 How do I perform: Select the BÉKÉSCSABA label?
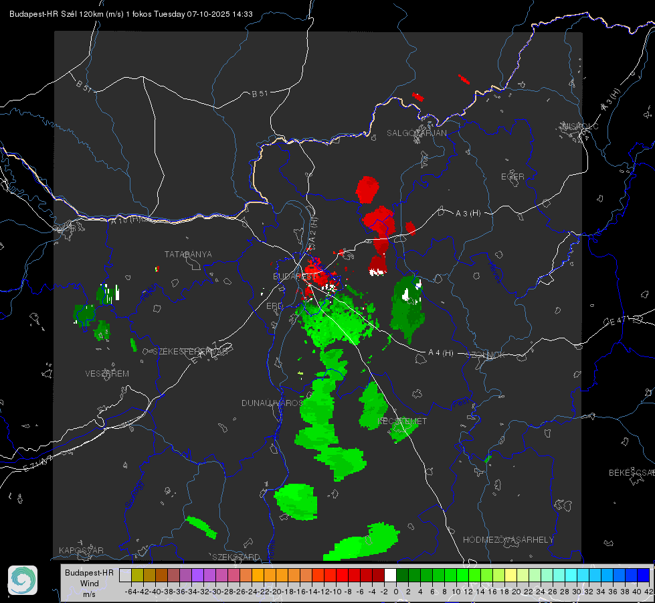pyautogui.click(x=632, y=472)
